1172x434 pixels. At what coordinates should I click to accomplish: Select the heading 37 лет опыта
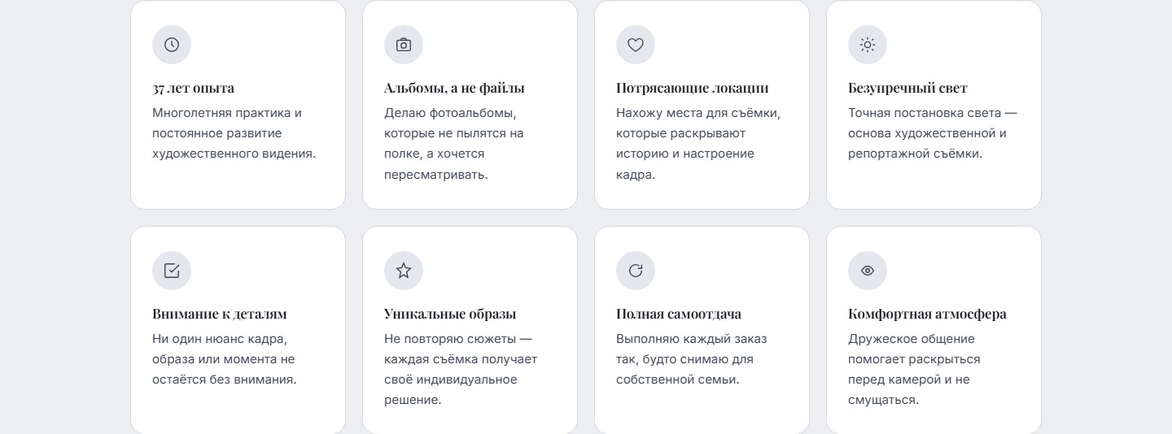[x=193, y=88]
